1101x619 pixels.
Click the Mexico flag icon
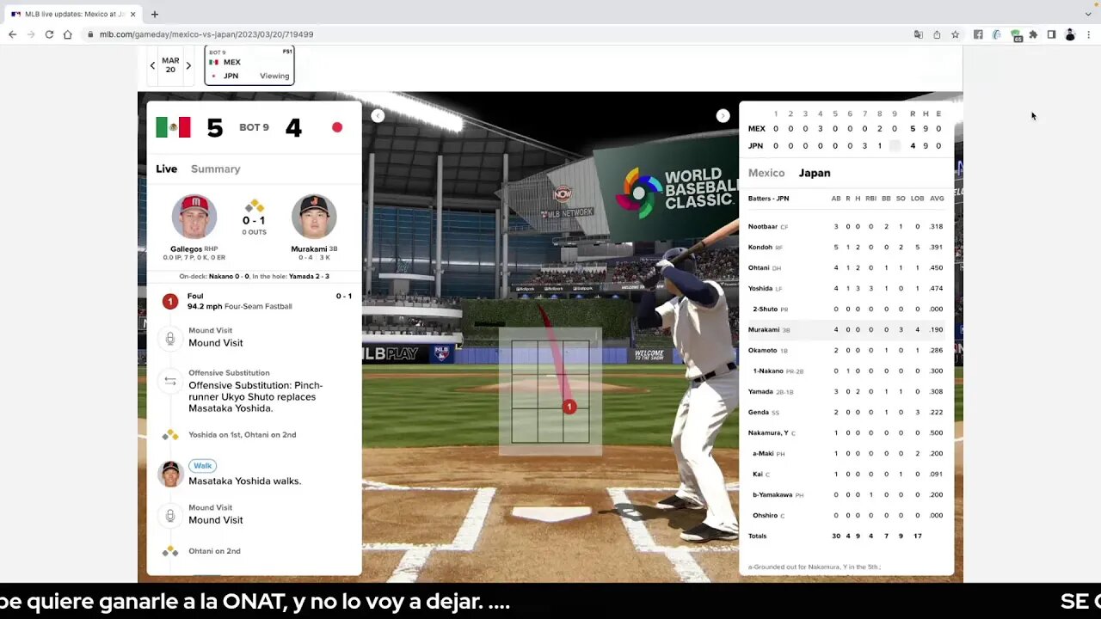tap(173, 127)
